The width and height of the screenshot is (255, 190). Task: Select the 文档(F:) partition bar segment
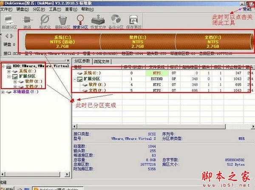click(213, 42)
